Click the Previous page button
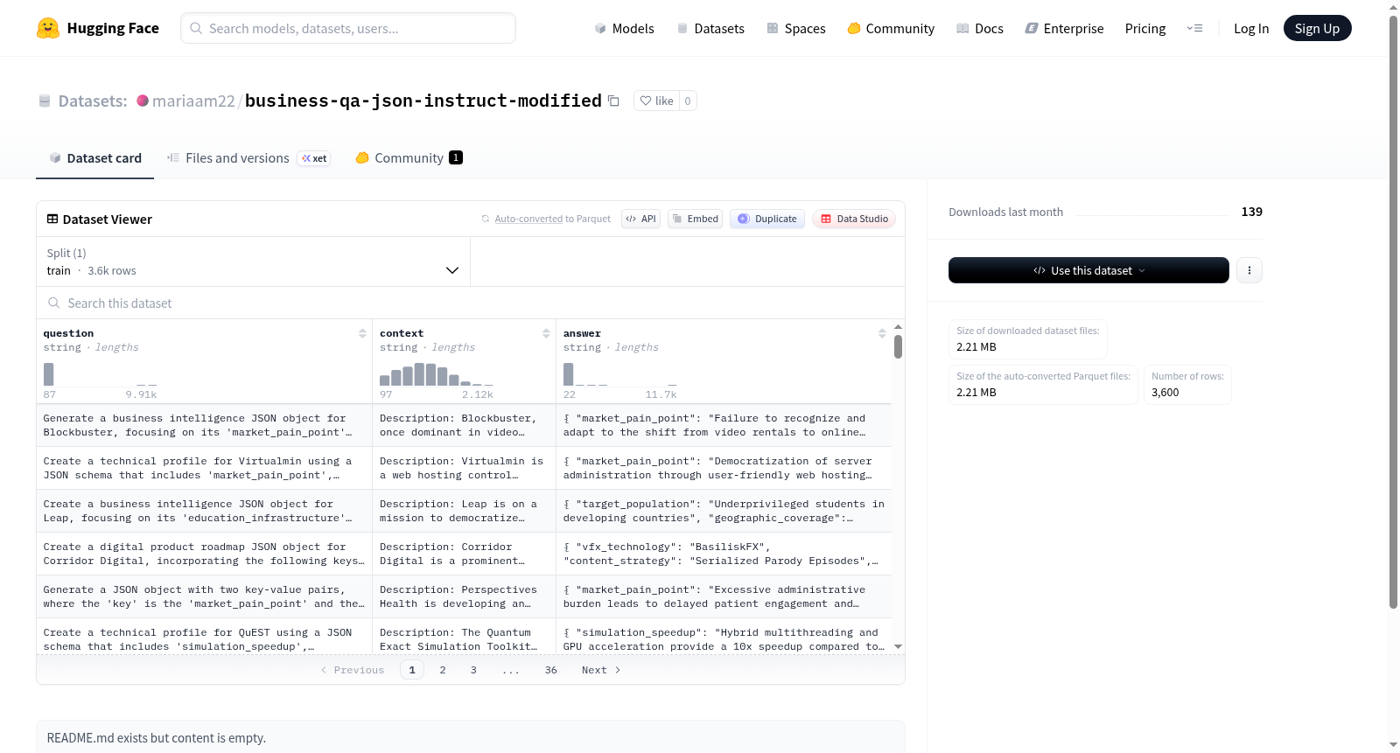This screenshot has width=1400, height=753. click(x=353, y=670)
